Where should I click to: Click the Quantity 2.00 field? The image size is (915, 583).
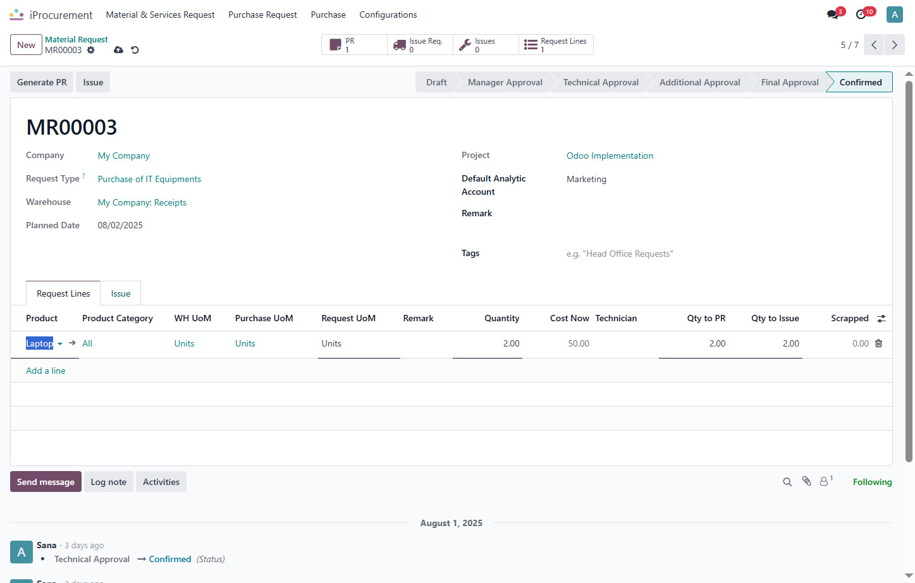(x=488, y=343)
